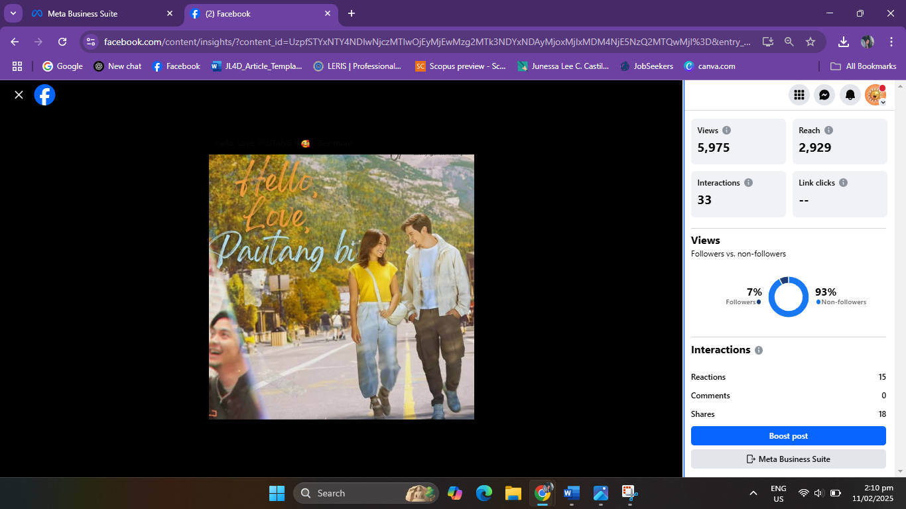Image resolution: width=906 pixels, height=509 pixels.
Task: Click the Comments row showing 0
Action: (x=788, y=396)
